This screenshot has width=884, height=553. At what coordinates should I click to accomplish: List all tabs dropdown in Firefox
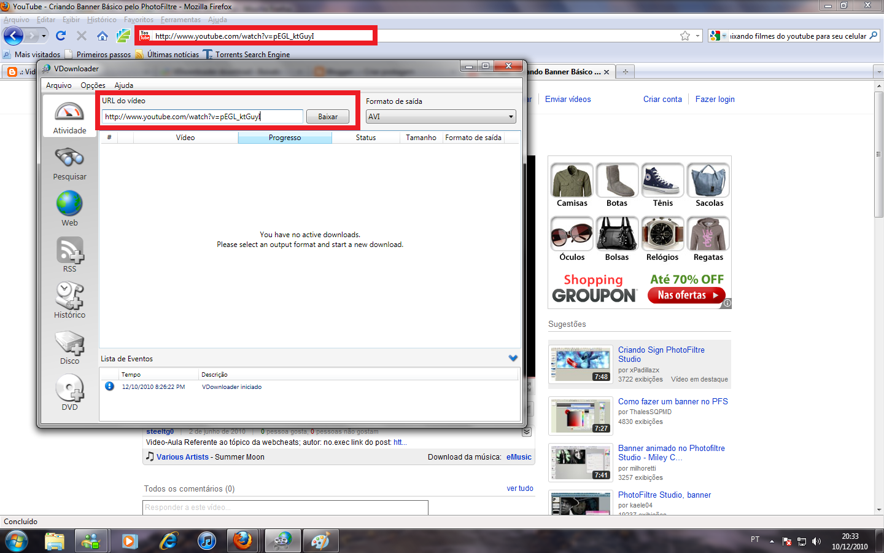tap(878, 72)
